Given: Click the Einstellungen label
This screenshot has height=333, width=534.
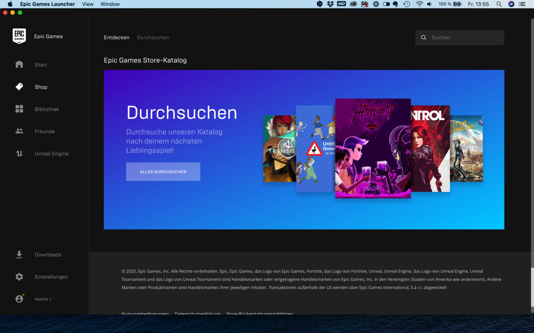Looking at the screenshot, I should 52,277.
